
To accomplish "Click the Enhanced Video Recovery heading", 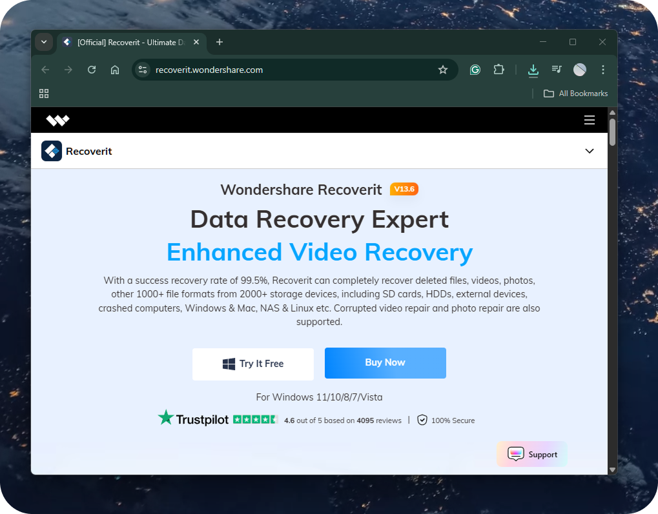I will tap(320, 252).
